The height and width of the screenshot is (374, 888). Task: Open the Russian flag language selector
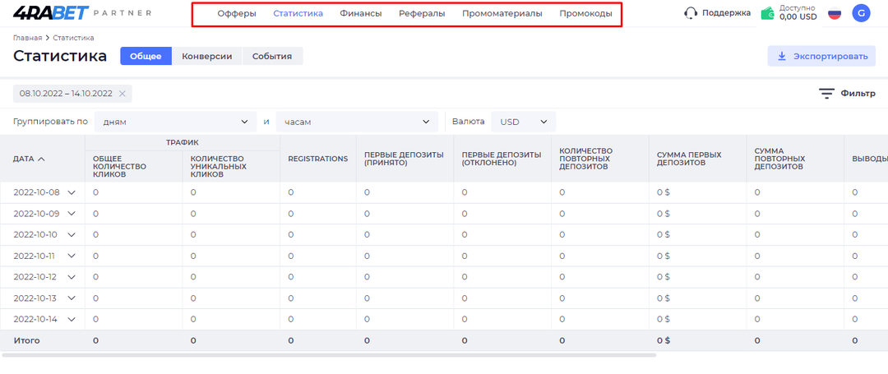(835, 13)
